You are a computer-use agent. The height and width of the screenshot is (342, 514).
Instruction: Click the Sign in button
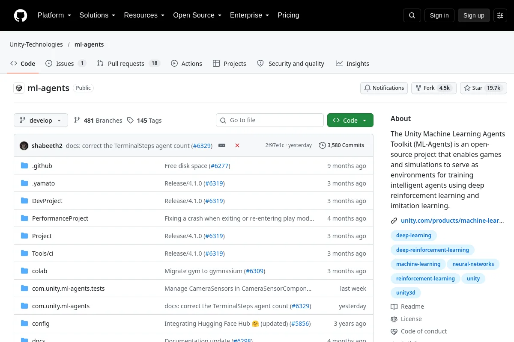(439, 15)
